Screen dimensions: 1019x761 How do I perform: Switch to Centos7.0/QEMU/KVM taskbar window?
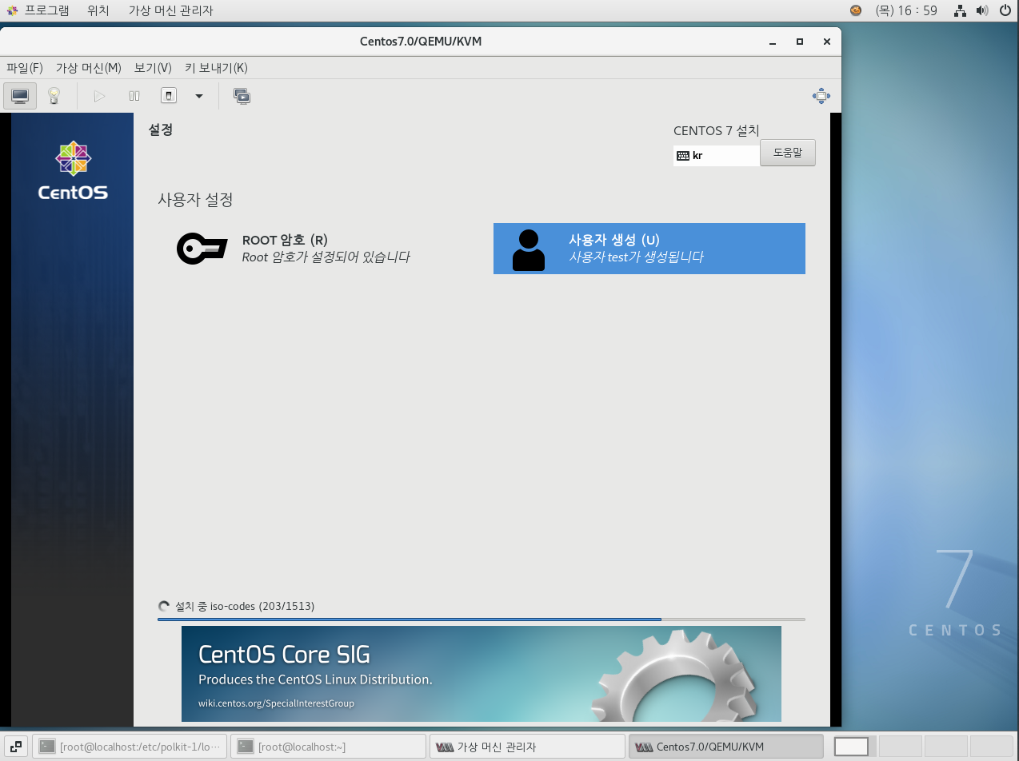point(726,747)
